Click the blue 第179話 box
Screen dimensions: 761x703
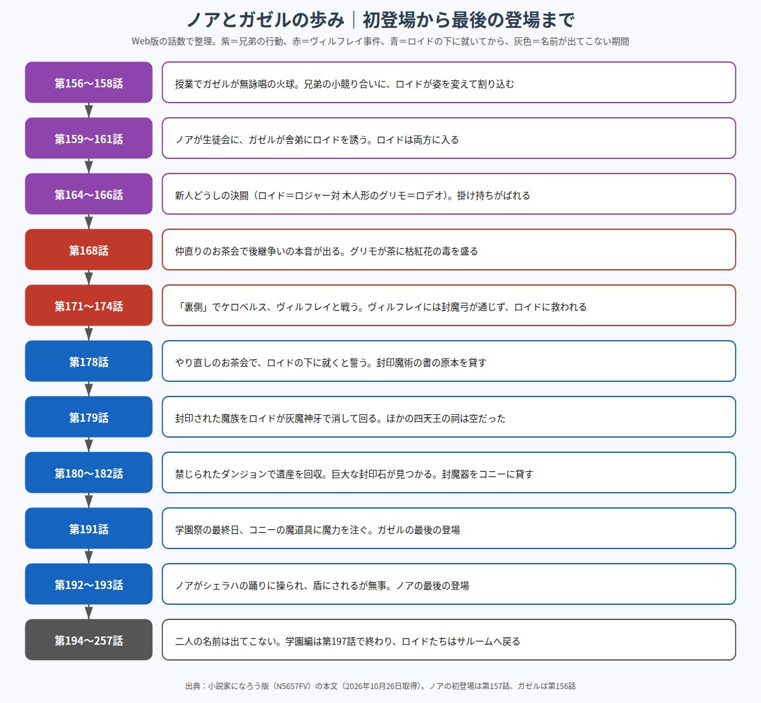click(x=89, y=417)
